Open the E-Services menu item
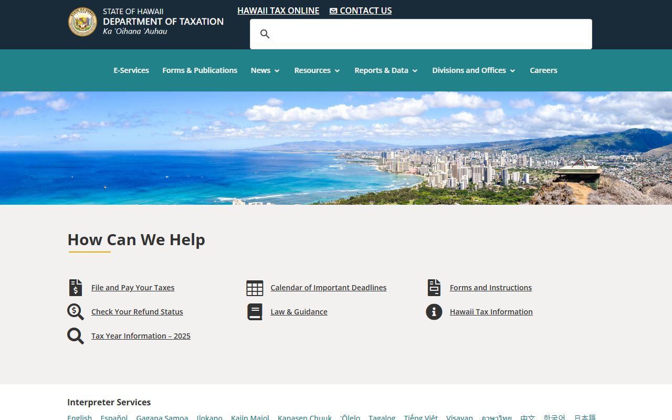Viewport: 672px width, 420px height. pos(131,70)
